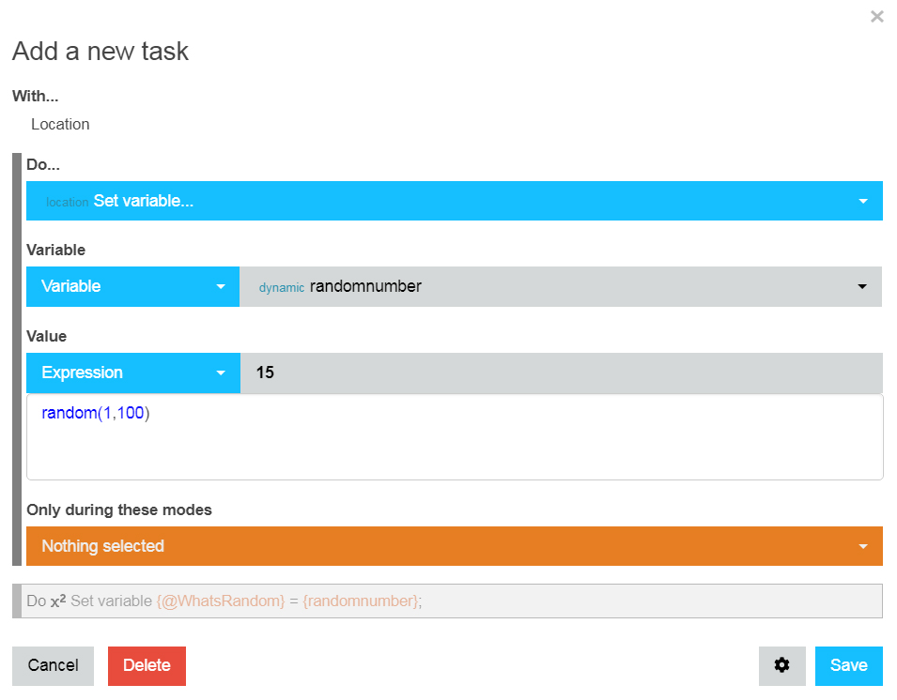The height and width of the screenshot is (700, 897).
Task: Click the Cancel button
Action: coord(54,665)
